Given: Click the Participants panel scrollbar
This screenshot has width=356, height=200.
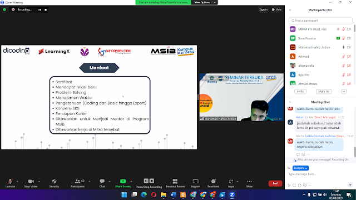Looking at the screenshot, I should tap(354, 28).
